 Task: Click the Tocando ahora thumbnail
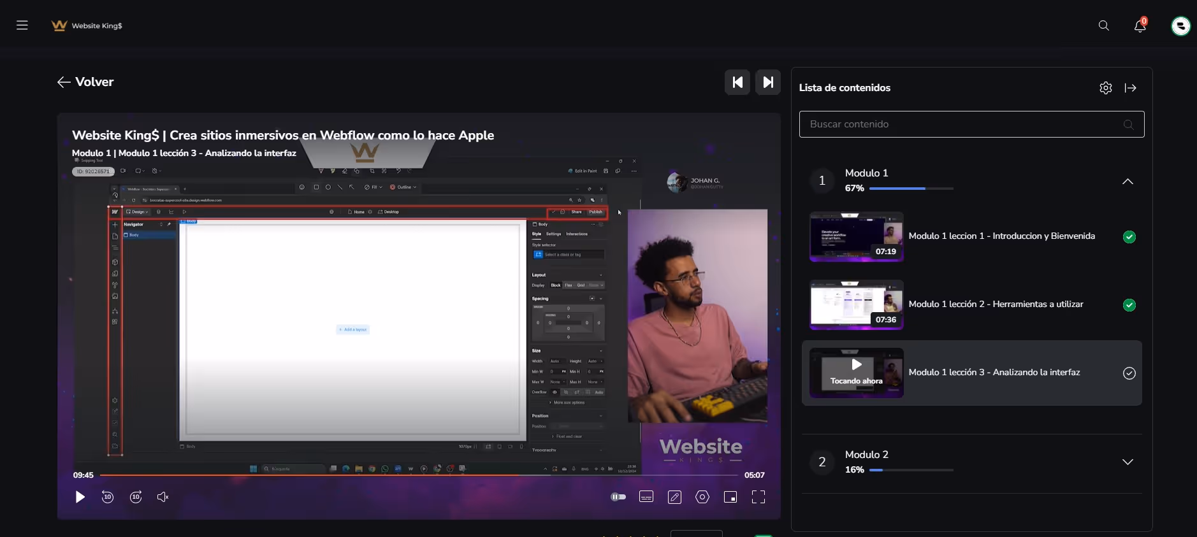point(857,373)
